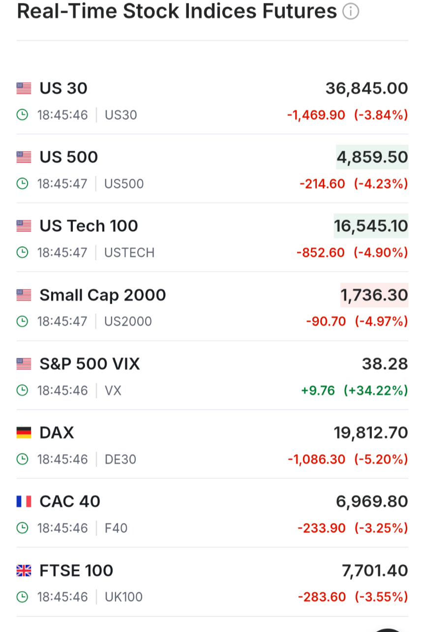Click the info icon beside the Futures heading
425x632 pixels.
point(351,11)
